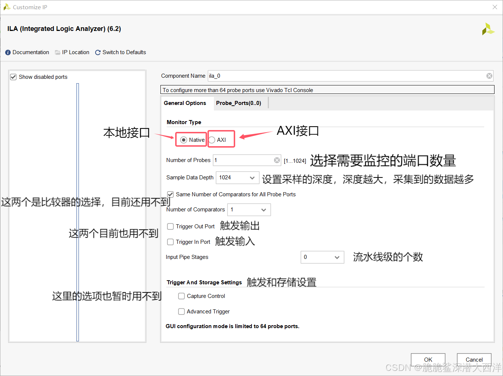Click the Monitor Type section heading
Image resolution: width=503 pixels, height=376 pixels.
click(x=184, y=122)
